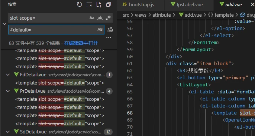Click breadcrumb segment views

(141, 15)
